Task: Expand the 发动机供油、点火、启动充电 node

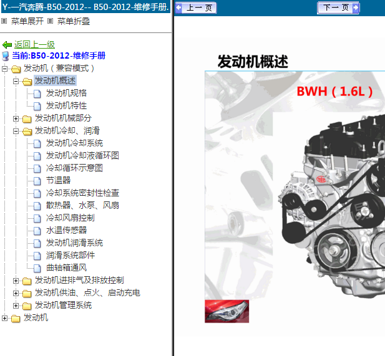Action: [x=16, y=294]
